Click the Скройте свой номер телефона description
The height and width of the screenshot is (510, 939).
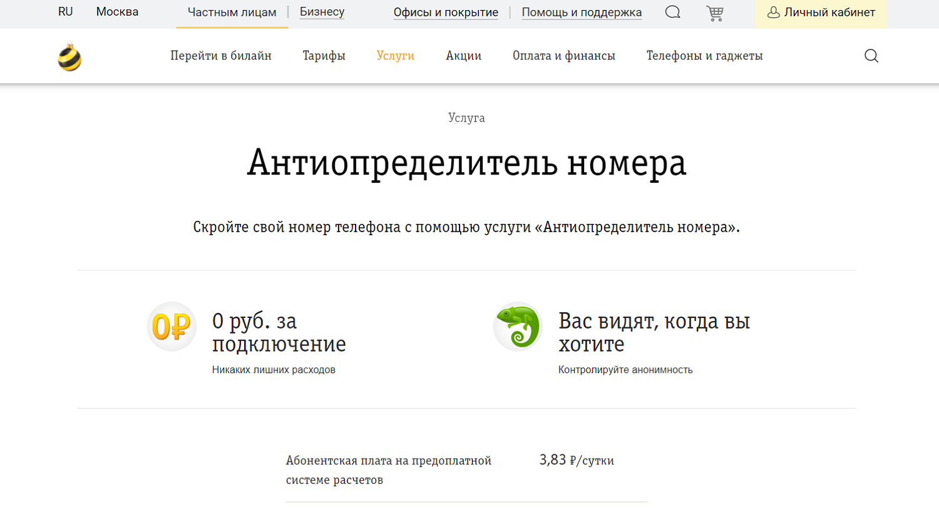466,227
